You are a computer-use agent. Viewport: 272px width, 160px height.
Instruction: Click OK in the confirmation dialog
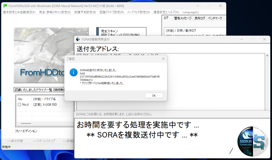pyautogui.click(x=154, y=96)
